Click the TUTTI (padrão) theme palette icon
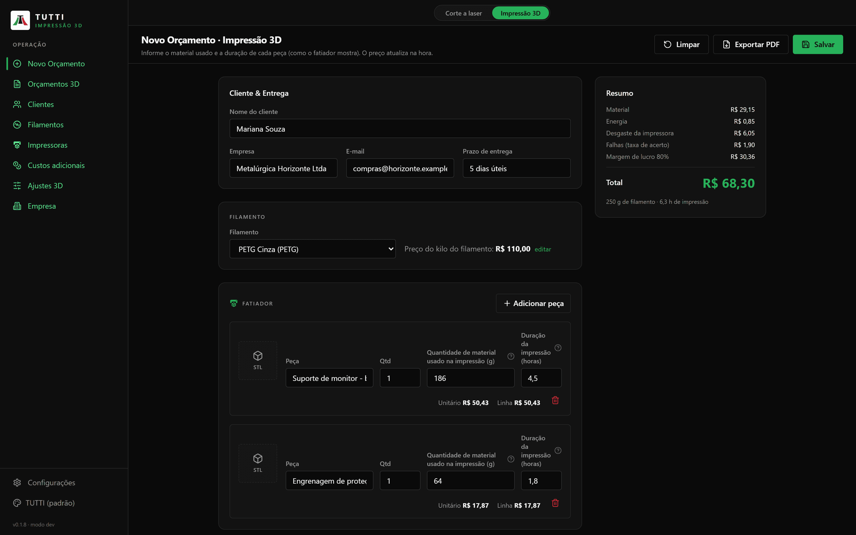This screenshot has height=535, width=856. coord(17,503)
